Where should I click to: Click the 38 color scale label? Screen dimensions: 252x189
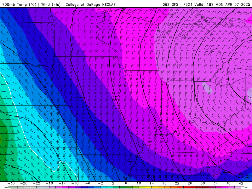point(228,183)
